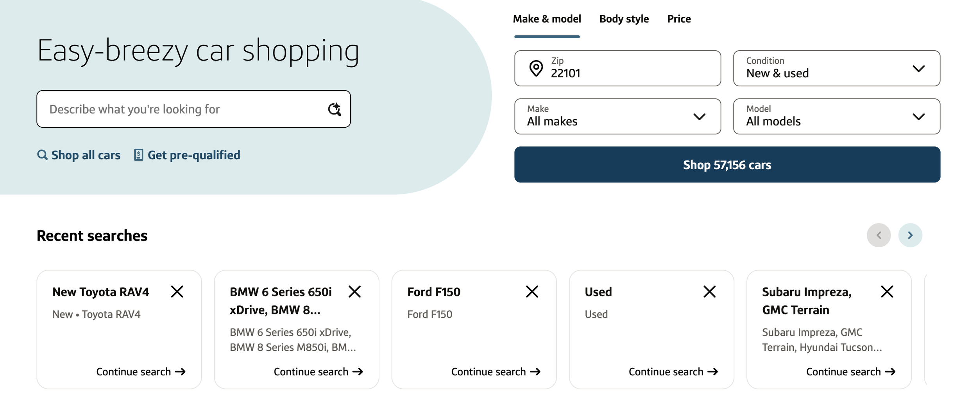The height and width of the screenshot is (405, 977).
Task: Continue search on the Used card
Action: tap(673, 371)
